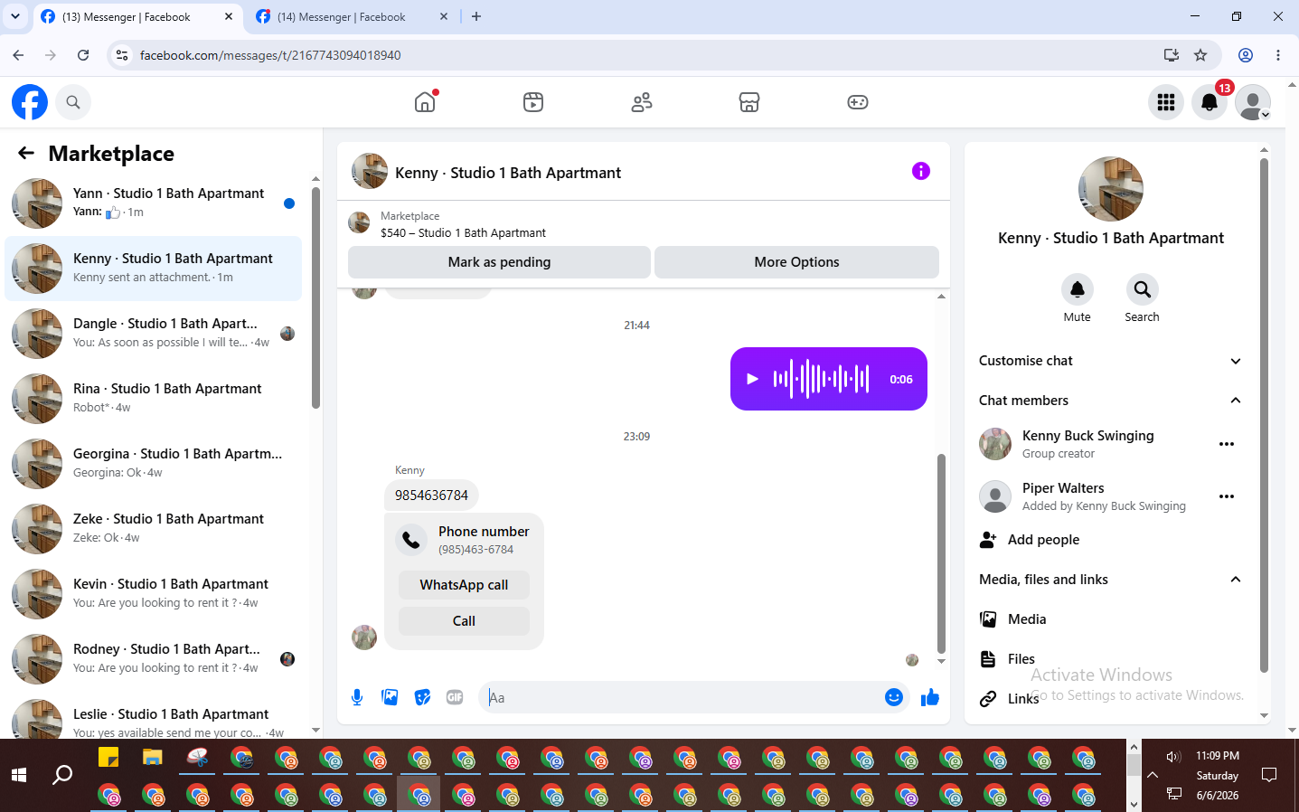This screenshot has height=812, width=1299.
Task: Open the Dangle Studio 1 Bath chat
Action: tap(154, 334)
